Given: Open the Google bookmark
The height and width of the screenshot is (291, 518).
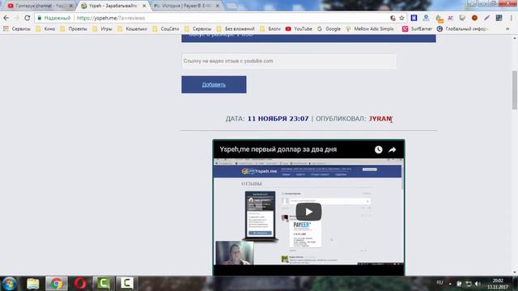Looking at the screenshot, I should coord(329,29).
